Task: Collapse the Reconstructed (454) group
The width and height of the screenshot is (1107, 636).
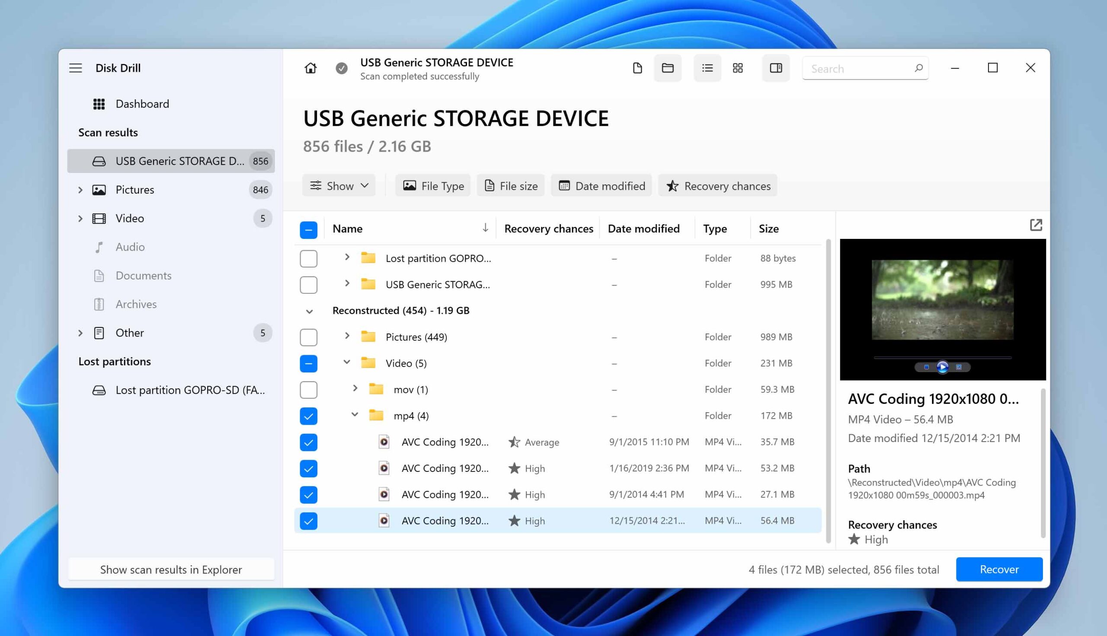Action: tap(309, 312)
